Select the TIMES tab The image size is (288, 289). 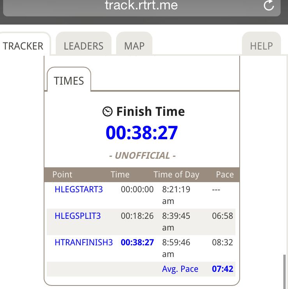pos(69,81)
